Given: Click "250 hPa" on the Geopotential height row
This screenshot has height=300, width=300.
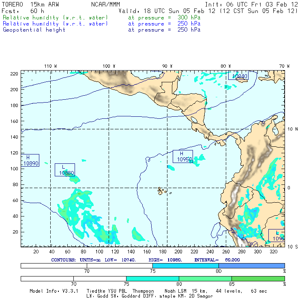Looking at the screenshot, I should (189, 30).
